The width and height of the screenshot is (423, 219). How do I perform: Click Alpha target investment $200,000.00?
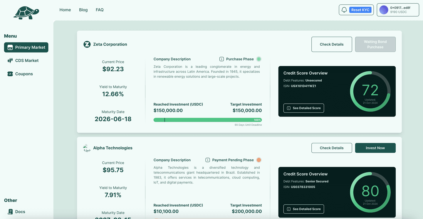tap(247, 211)
